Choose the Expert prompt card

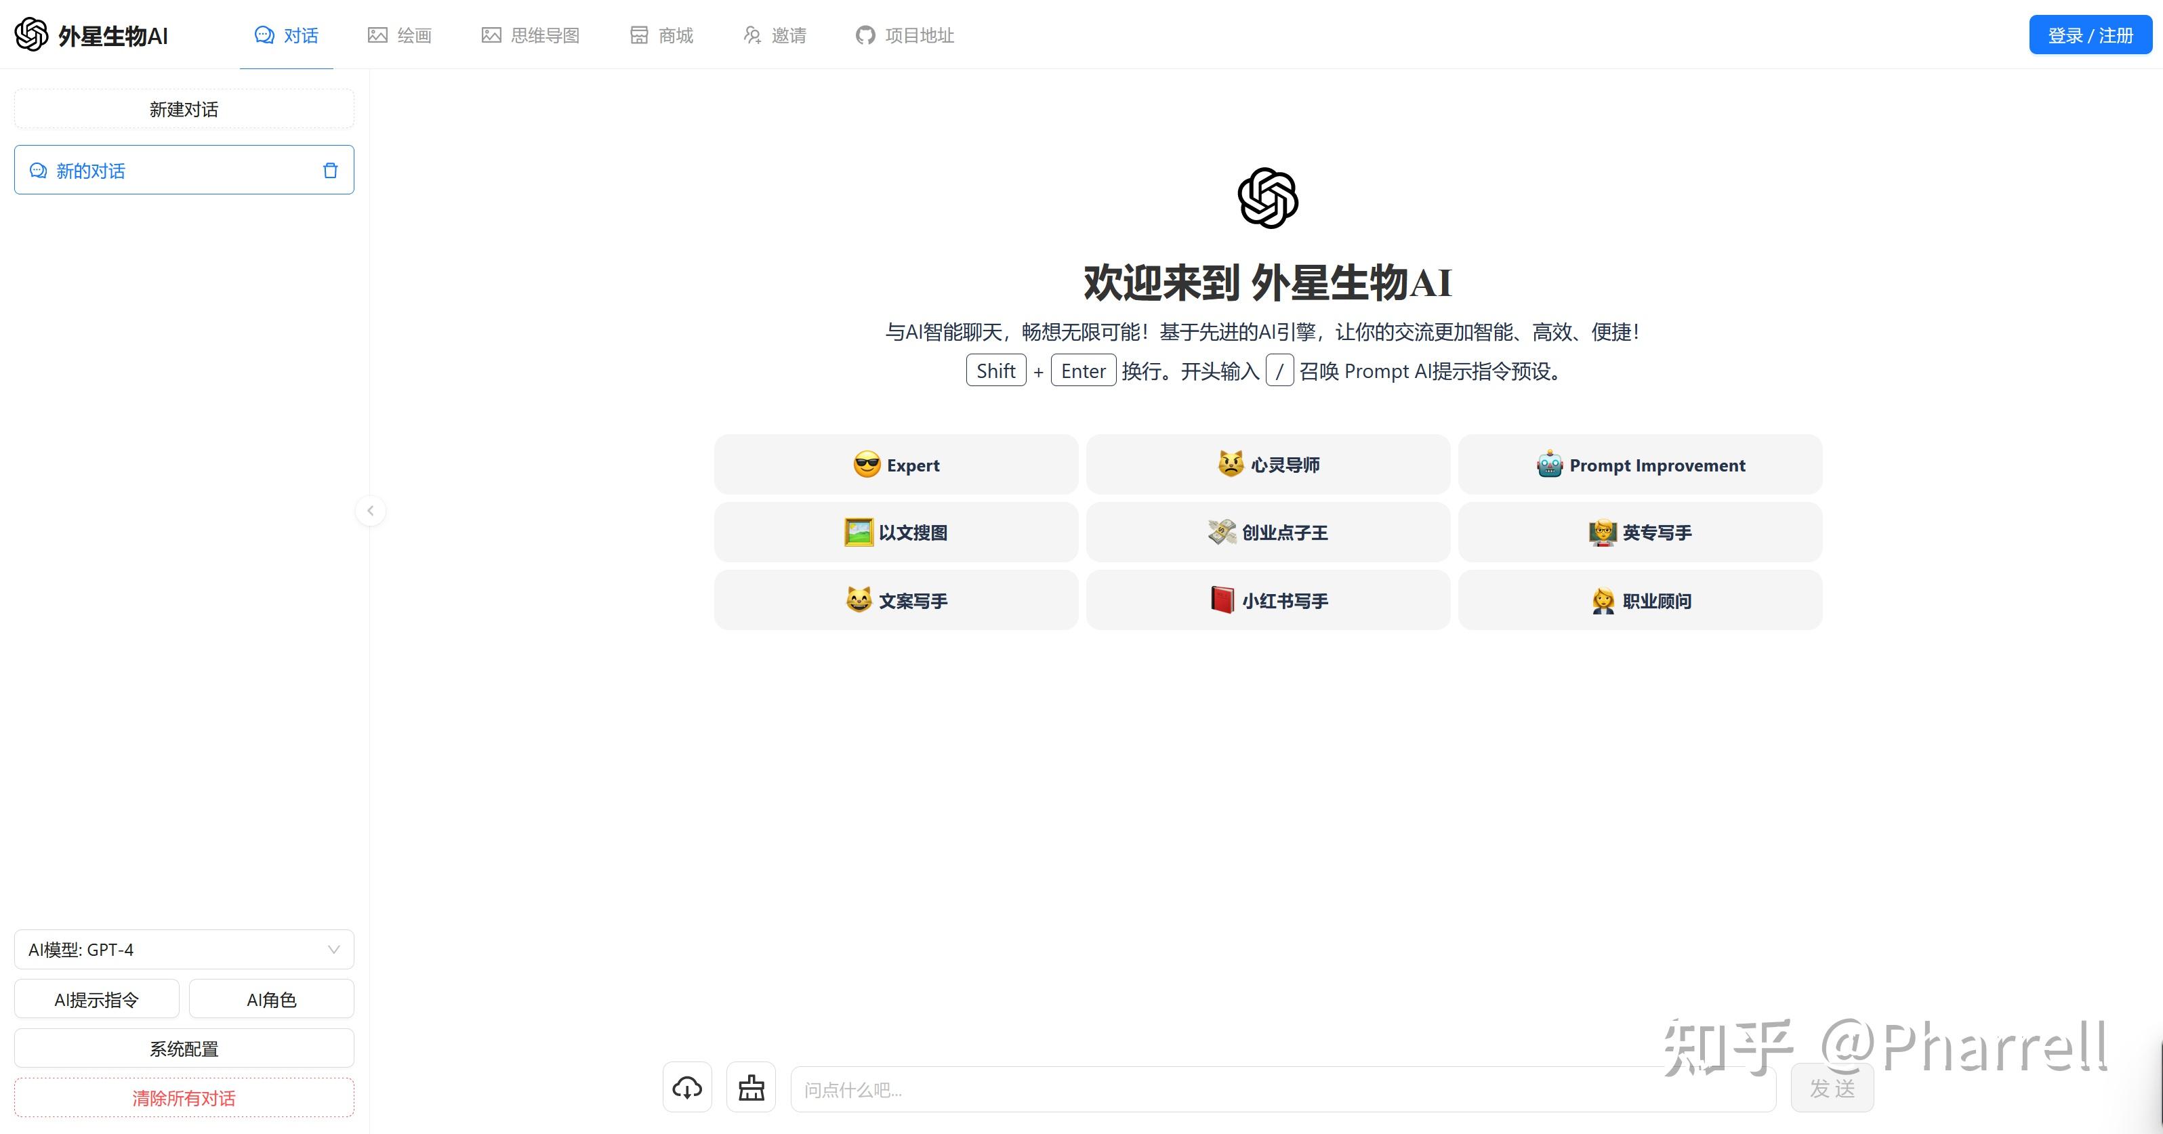point(896,464)
